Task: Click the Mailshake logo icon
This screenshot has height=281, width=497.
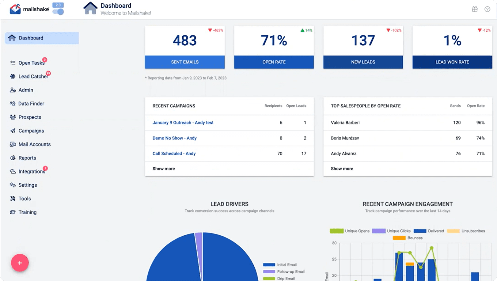Action: pyautogui.click(x=15, y=9)
